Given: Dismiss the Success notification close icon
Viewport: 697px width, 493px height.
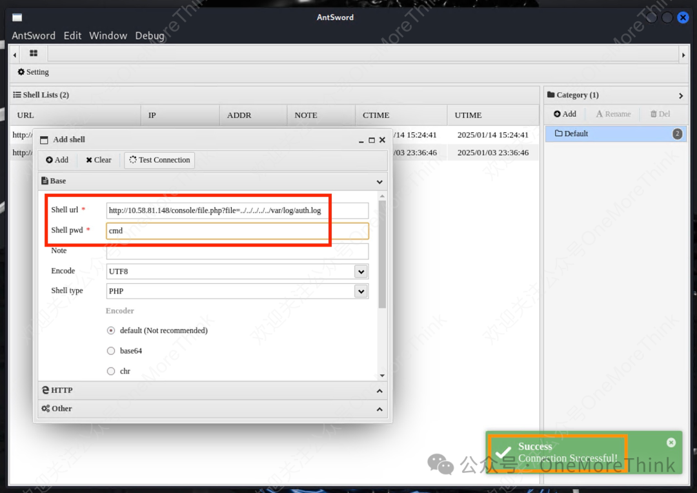Looking at the screenshot, I should (x=671, y=442).
